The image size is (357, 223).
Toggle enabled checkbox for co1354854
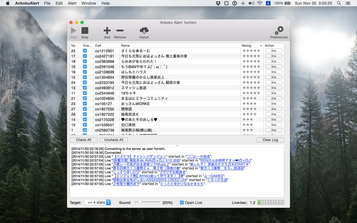(85, 77)
